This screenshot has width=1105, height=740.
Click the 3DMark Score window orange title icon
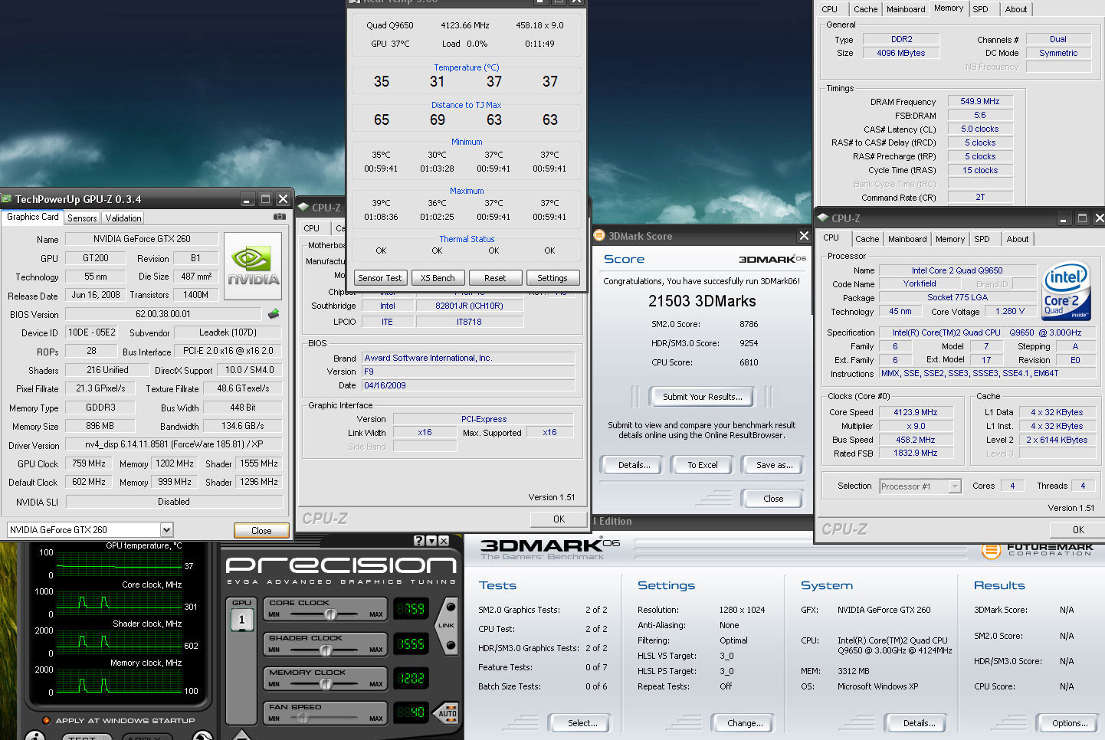600,236
